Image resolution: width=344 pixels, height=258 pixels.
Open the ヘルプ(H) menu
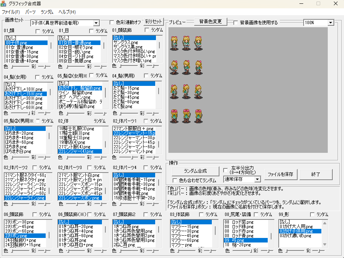click(67, 12)
